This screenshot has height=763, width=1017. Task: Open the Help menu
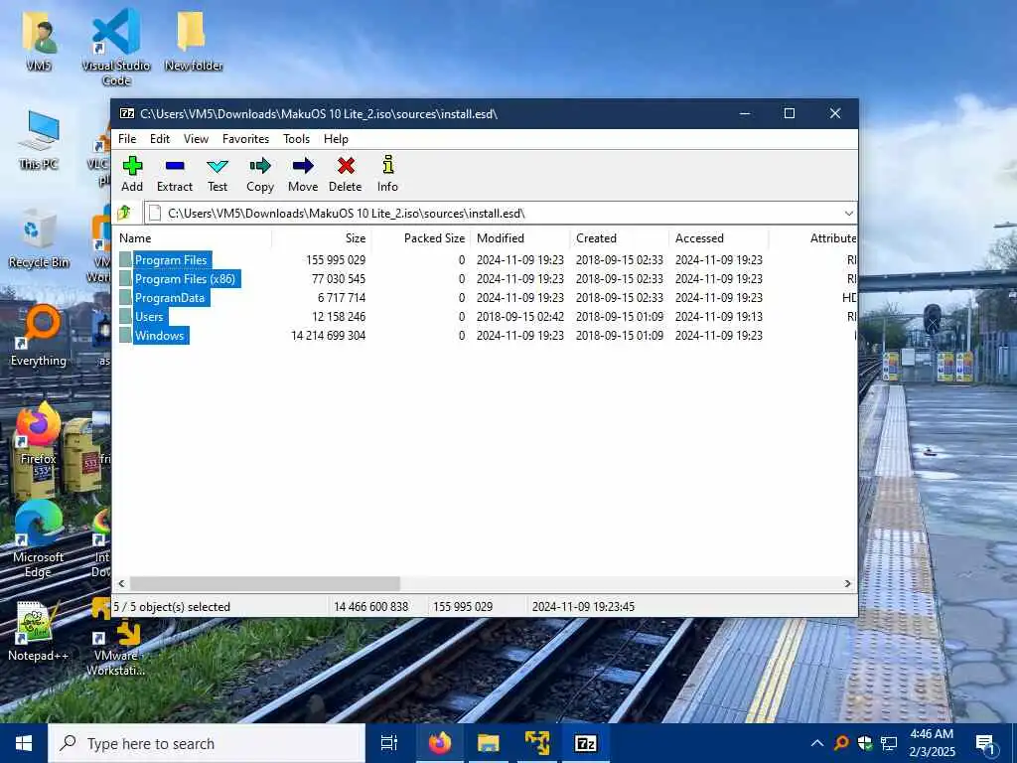coord(336,139)
